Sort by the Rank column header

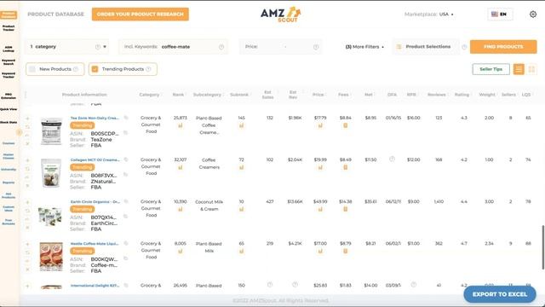pos(178,95)
